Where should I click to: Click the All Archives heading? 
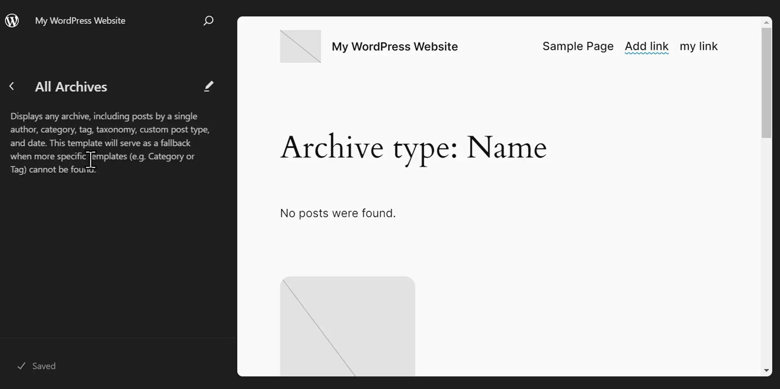[71, 87]
